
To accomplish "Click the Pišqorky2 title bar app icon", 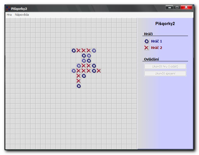I will pos(8,8).
